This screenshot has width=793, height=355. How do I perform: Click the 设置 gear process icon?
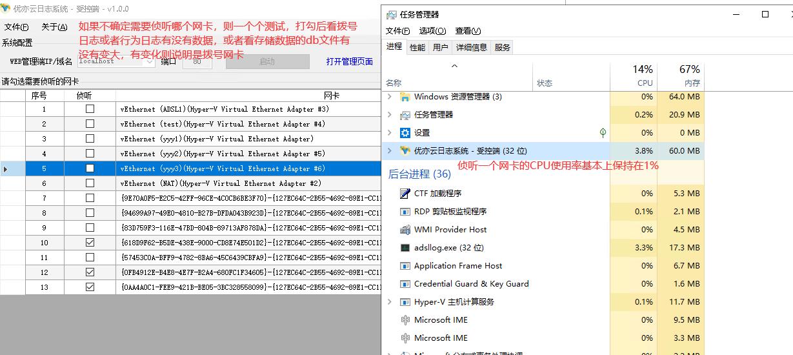pyautogui.click(x=405, y=133)
